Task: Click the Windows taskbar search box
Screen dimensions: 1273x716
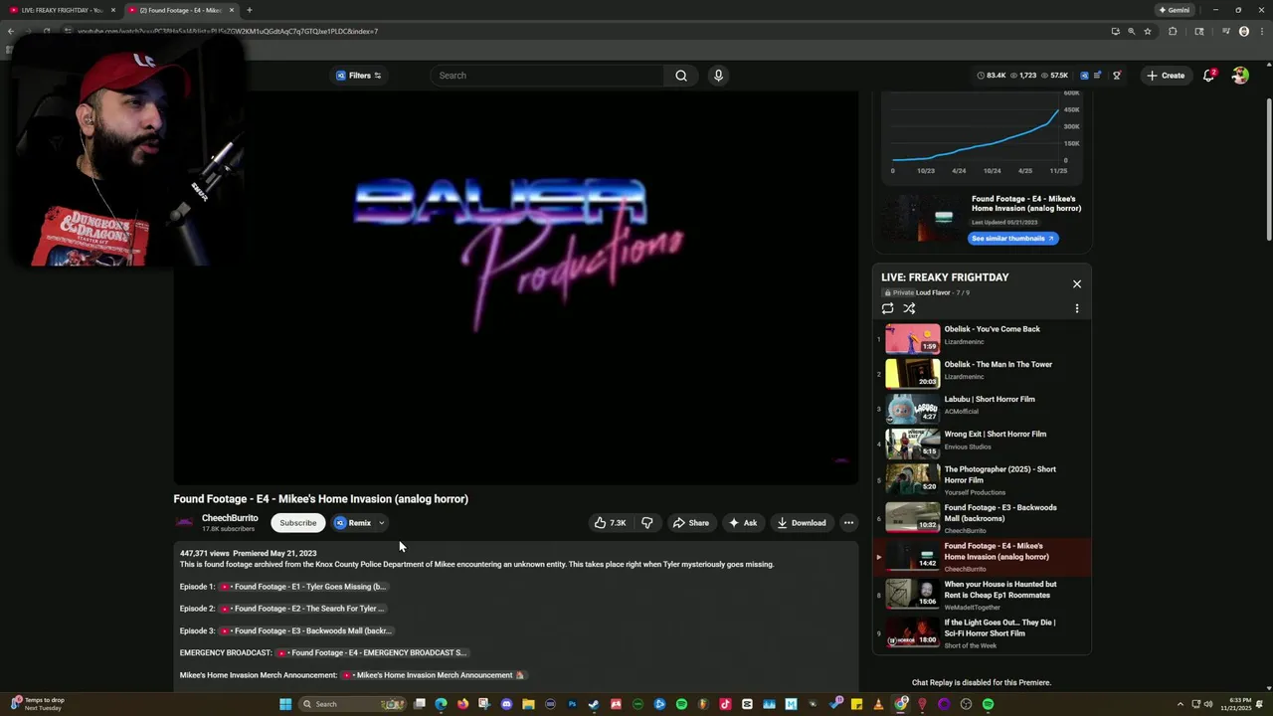Action: pos(353,704)
